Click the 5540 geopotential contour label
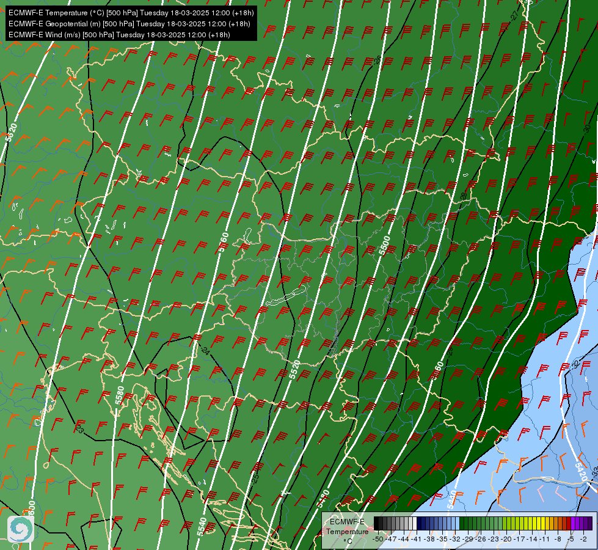 (x=202, y=527)
